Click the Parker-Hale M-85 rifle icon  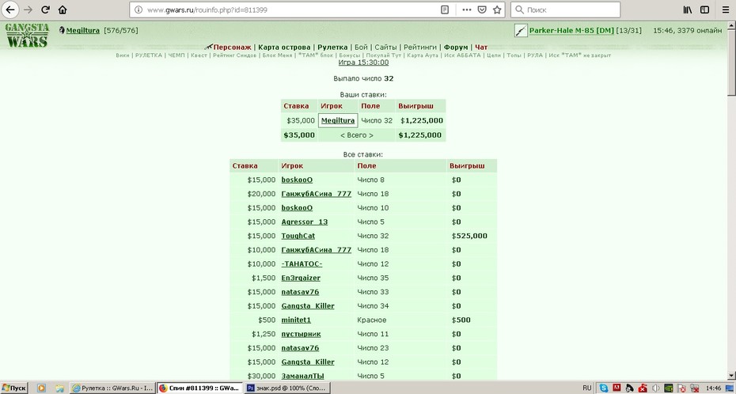point(521,31)
